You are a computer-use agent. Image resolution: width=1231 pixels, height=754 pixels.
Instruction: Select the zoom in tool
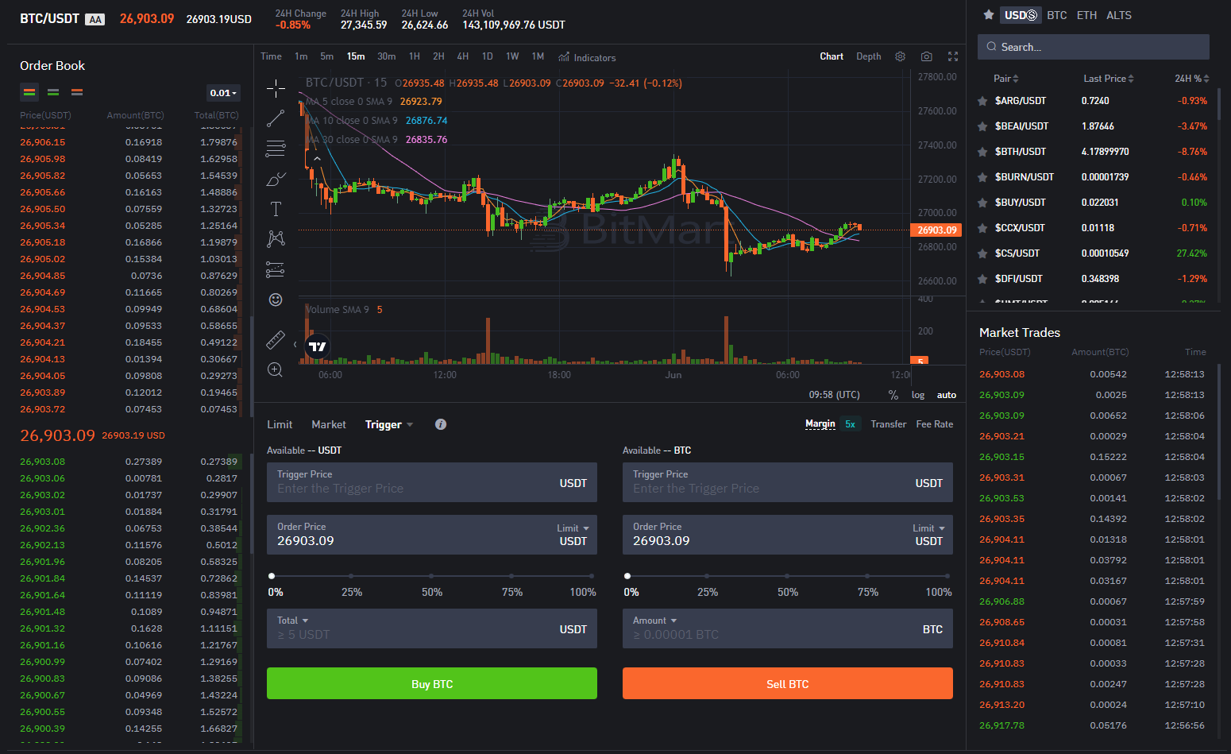[x=276, y=369]
